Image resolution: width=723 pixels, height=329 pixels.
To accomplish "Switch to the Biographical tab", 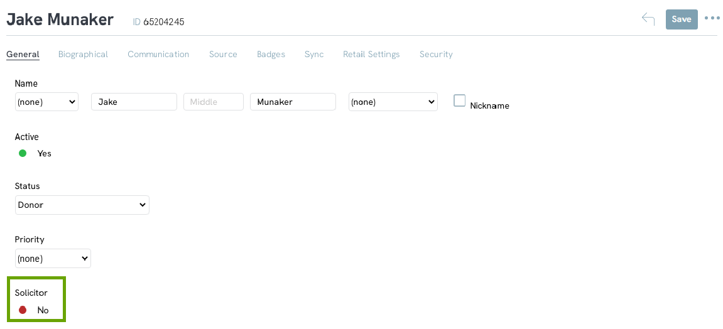I will (x=83, y=55).
